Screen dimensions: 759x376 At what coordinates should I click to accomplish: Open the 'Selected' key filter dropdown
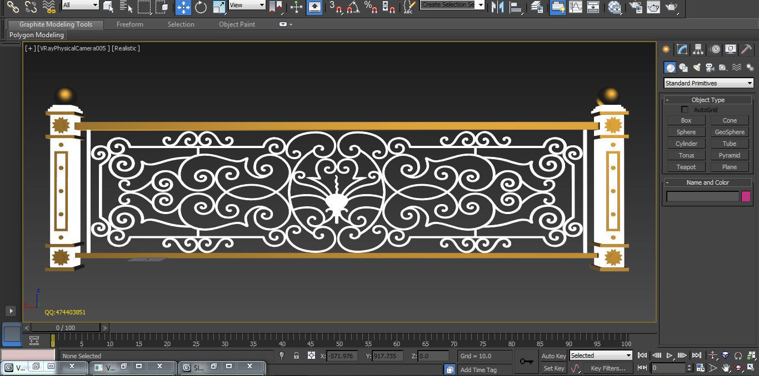(x=601, y=355)
